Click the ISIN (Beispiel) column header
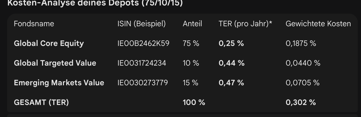This screenshot has width=361, height=117. 141,24
